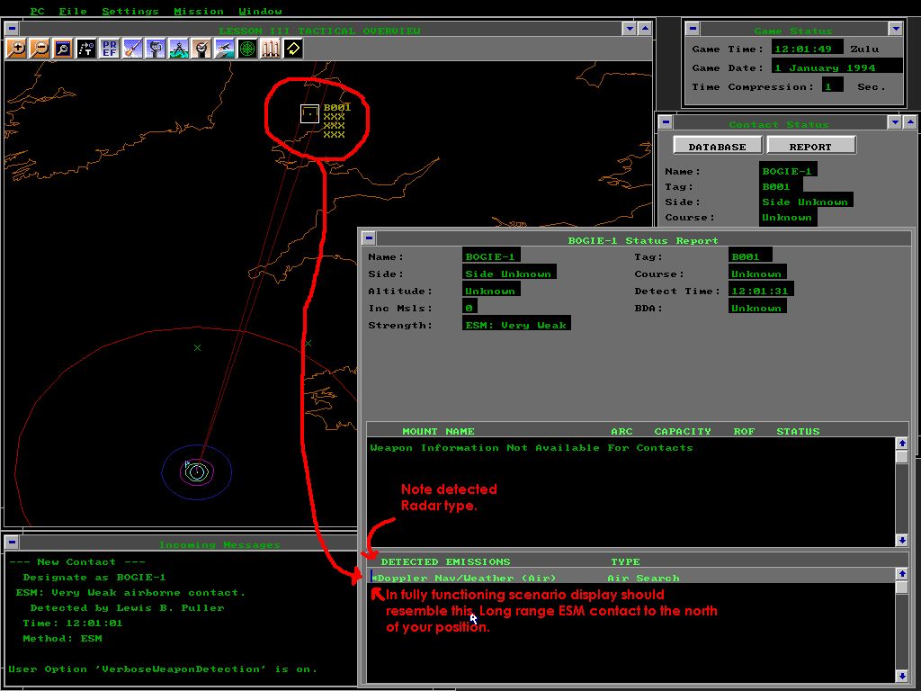Click Side Unknown value in Contact Status
Screen dimensions: 921x691
coord(805,202)
